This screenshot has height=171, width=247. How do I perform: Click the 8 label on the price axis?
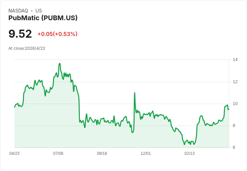tap(234, 126)
